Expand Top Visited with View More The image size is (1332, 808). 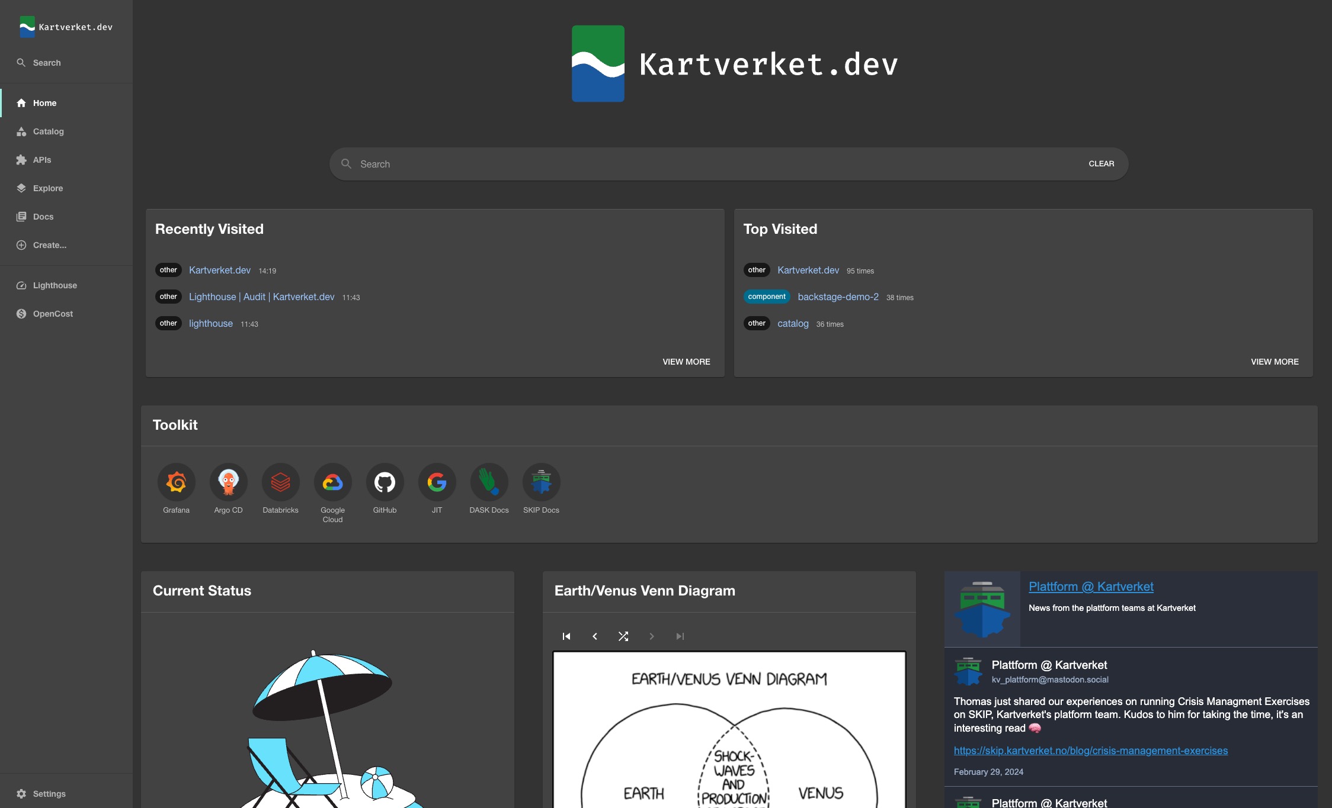(1275, 362)
